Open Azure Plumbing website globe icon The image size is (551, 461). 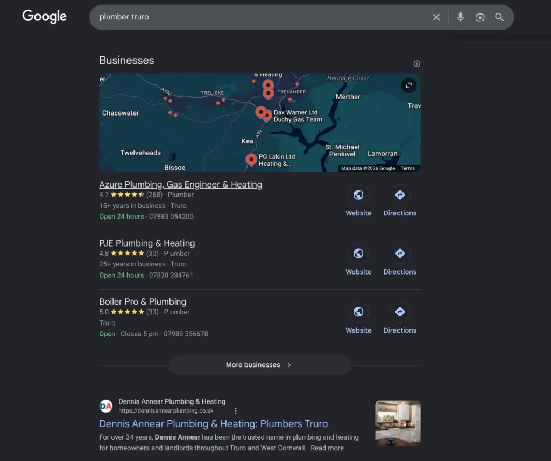pos(358,195)
